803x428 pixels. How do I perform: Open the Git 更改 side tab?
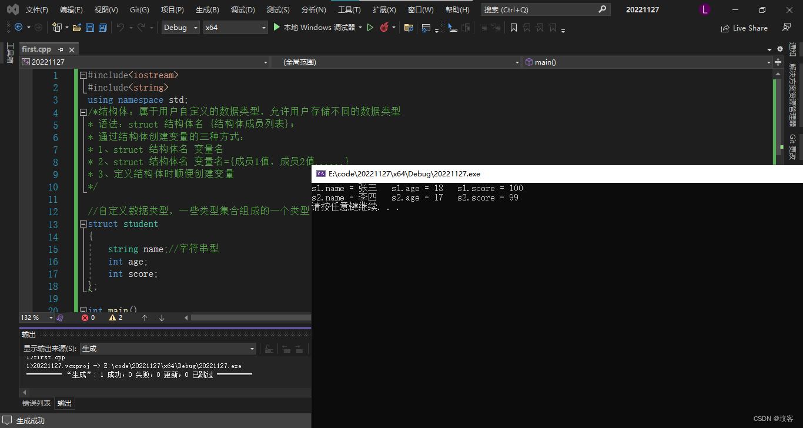point(792,147)
